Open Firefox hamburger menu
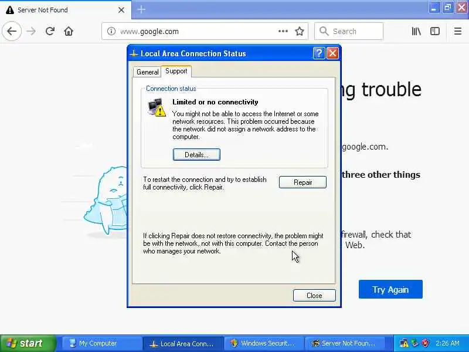 [x=458, y=31]
